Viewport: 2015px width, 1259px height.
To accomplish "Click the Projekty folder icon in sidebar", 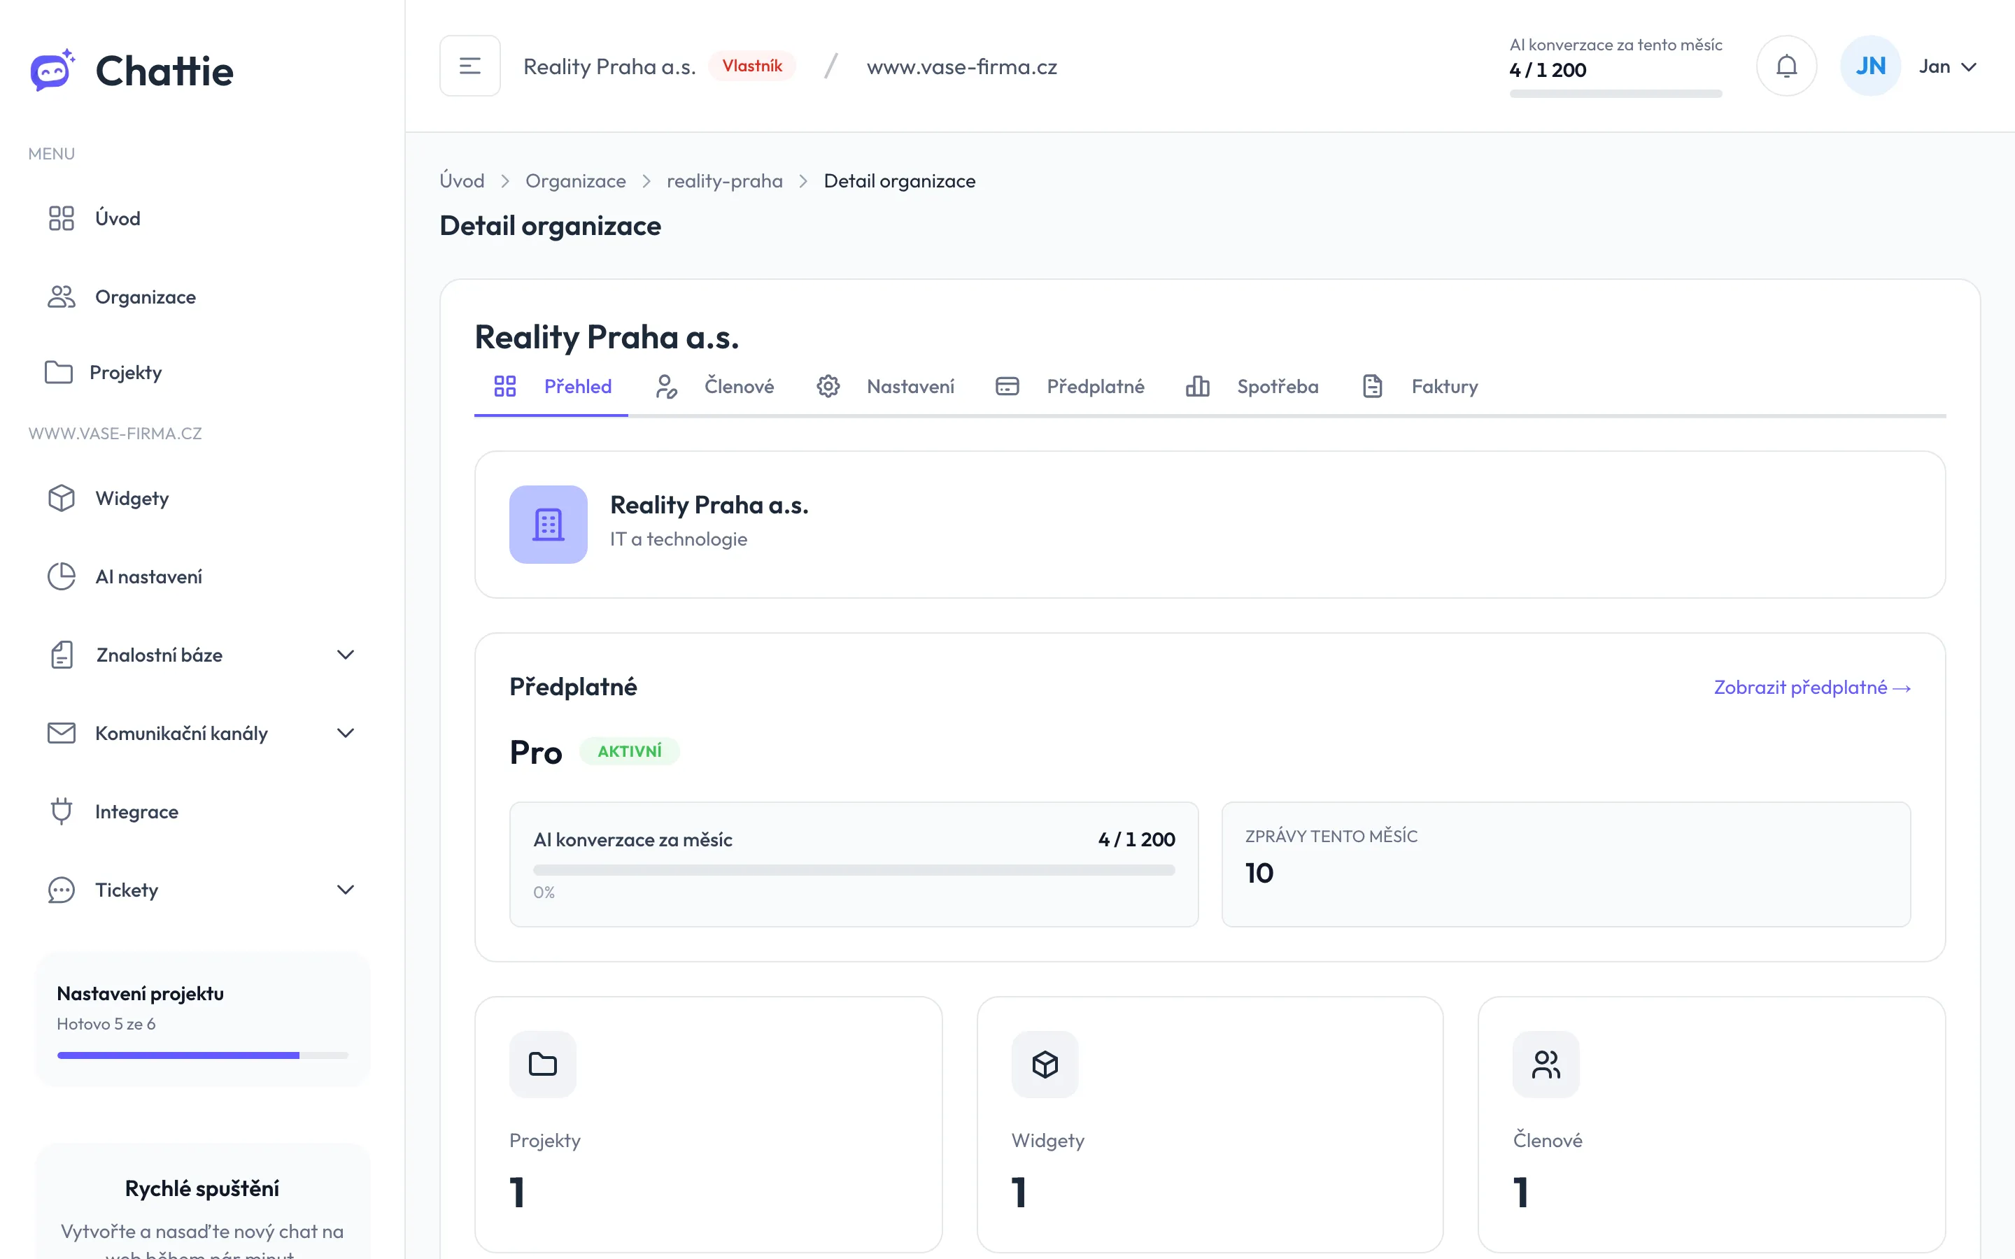I will [x=58, y=372].
